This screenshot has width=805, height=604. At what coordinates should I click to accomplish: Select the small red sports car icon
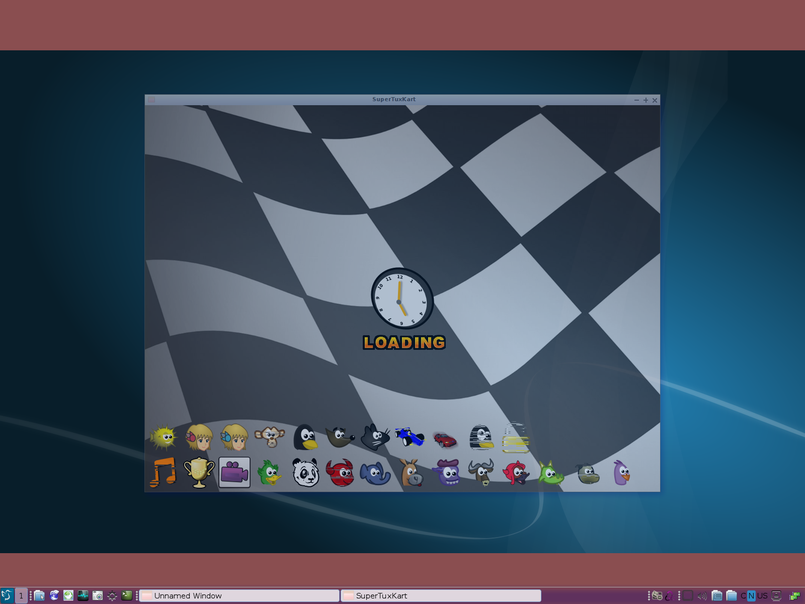445,439
